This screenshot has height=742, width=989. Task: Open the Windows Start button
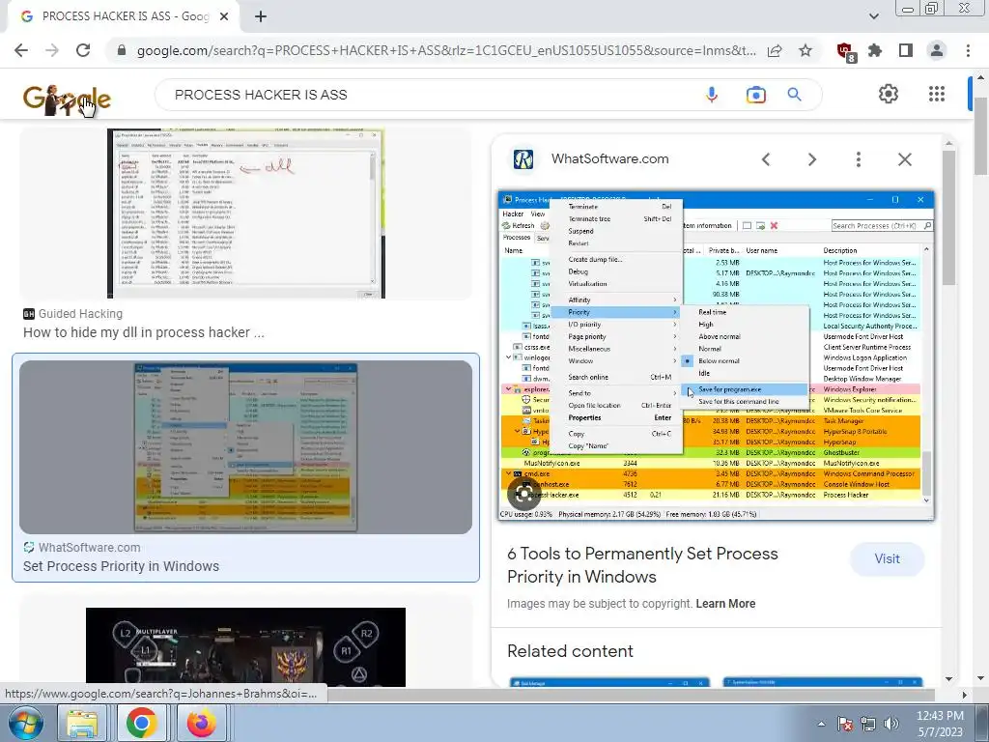[24, 723]
